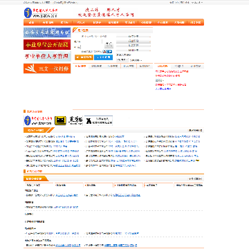249x249 pixels.
Task: Expand the first gray bar right of login form
Action: point(133,37)
